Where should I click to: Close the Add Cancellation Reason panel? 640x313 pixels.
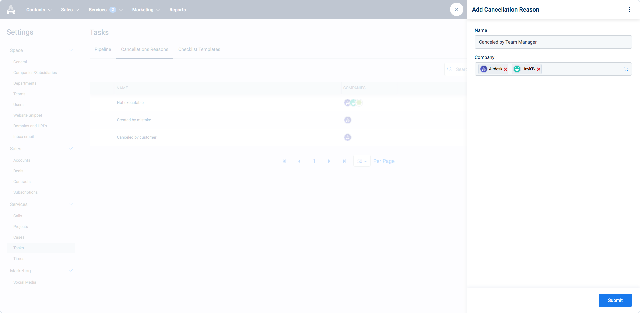[x=456, y=9]
